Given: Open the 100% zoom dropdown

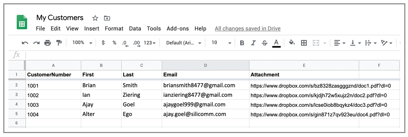Looking at the screenshot, I should (x=82, y=43).
